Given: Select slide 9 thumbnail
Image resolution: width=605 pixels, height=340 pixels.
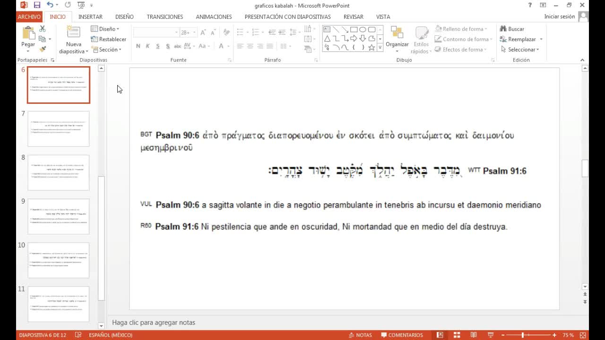Looking at the screenshot, I should click(x=59, y=217).
